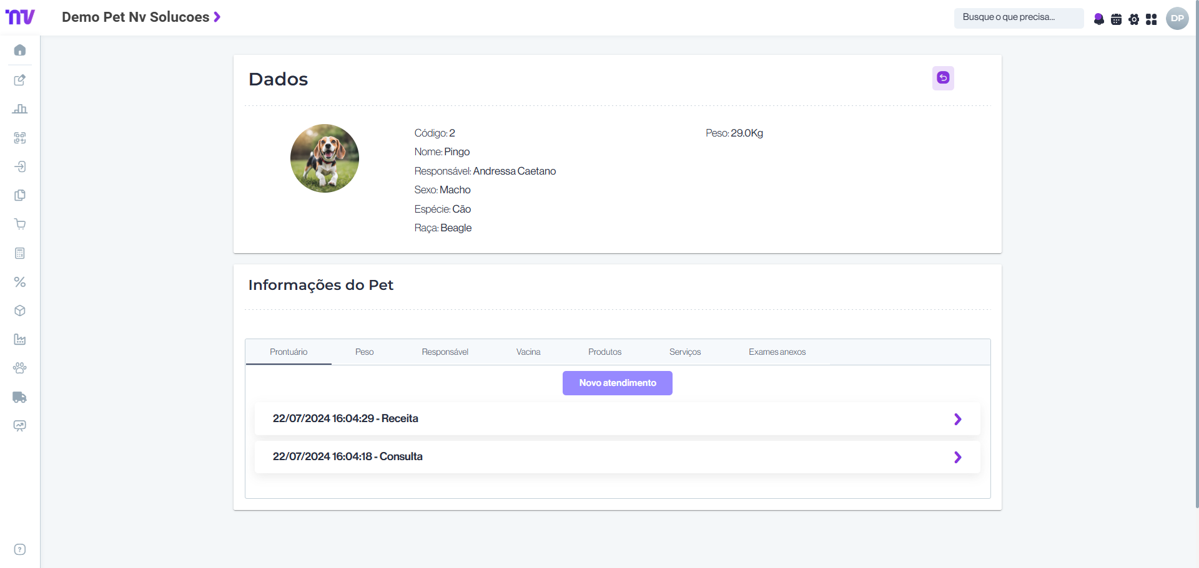The width and height of the screenshot is (1199, 568).
Task: Click the help question mark icon
Action: coord(20,549)
